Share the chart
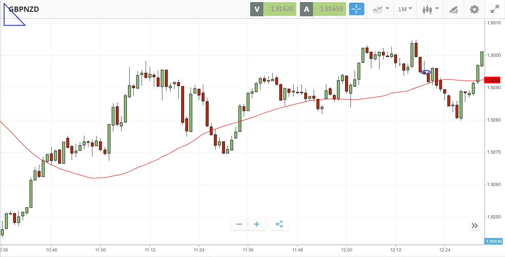This screenshot has height=257, width=505. [279, 224]
